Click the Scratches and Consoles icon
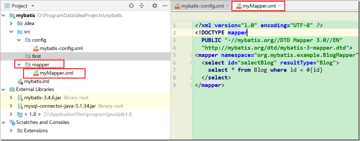This screenshot has height=141, width=360. [12, 122]
